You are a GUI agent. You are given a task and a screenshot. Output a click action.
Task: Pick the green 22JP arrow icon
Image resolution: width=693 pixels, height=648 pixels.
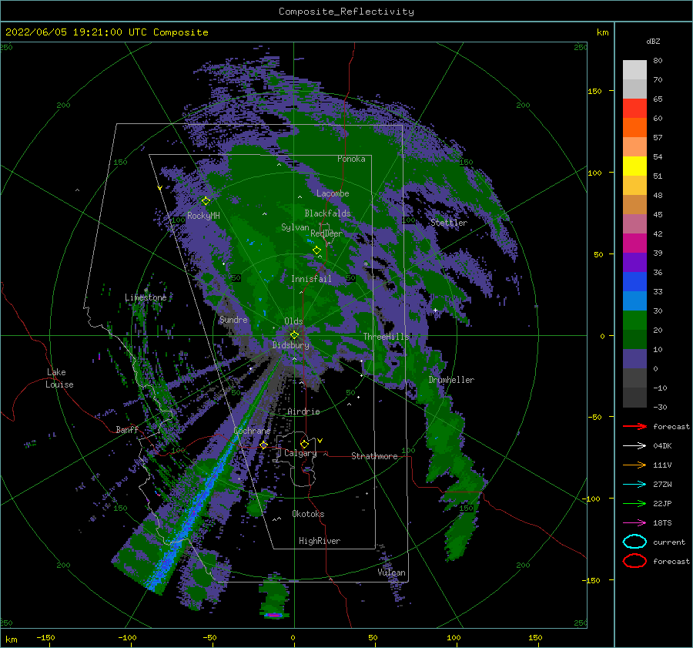click(634, 503)
